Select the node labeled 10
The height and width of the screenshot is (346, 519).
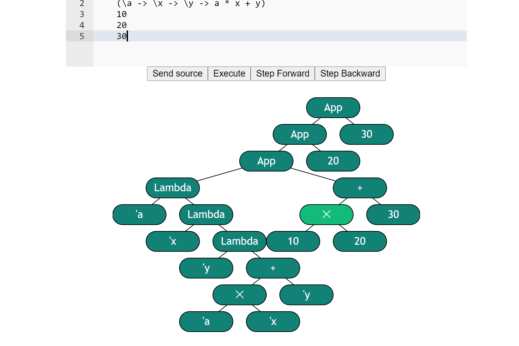point(293,241)
